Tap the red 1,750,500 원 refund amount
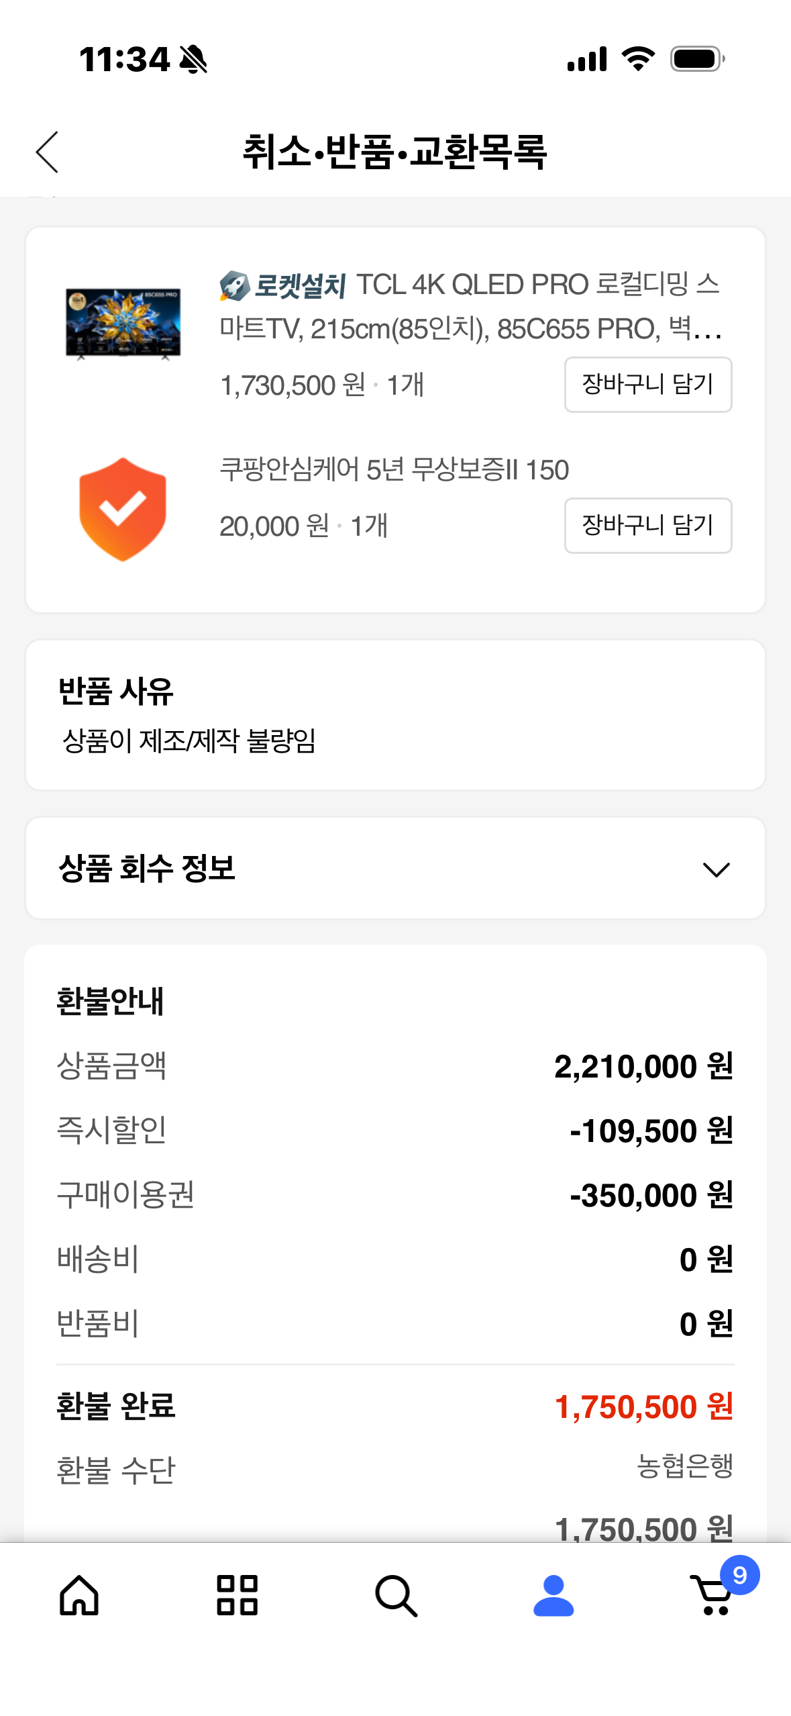Viewport: 791px width, 1716px height. coord(643,1407)
